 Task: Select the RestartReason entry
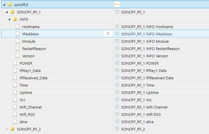click(x=34, y=49)
